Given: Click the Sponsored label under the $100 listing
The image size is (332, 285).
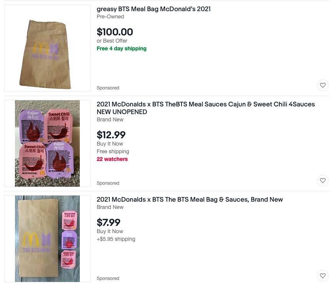Looking at the screenshot, I should pos(108,88).
